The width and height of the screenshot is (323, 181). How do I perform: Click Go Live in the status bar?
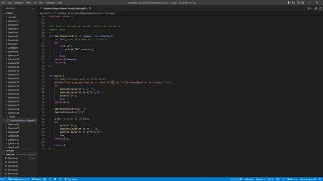pyautogui.click(x=292, y=179)
